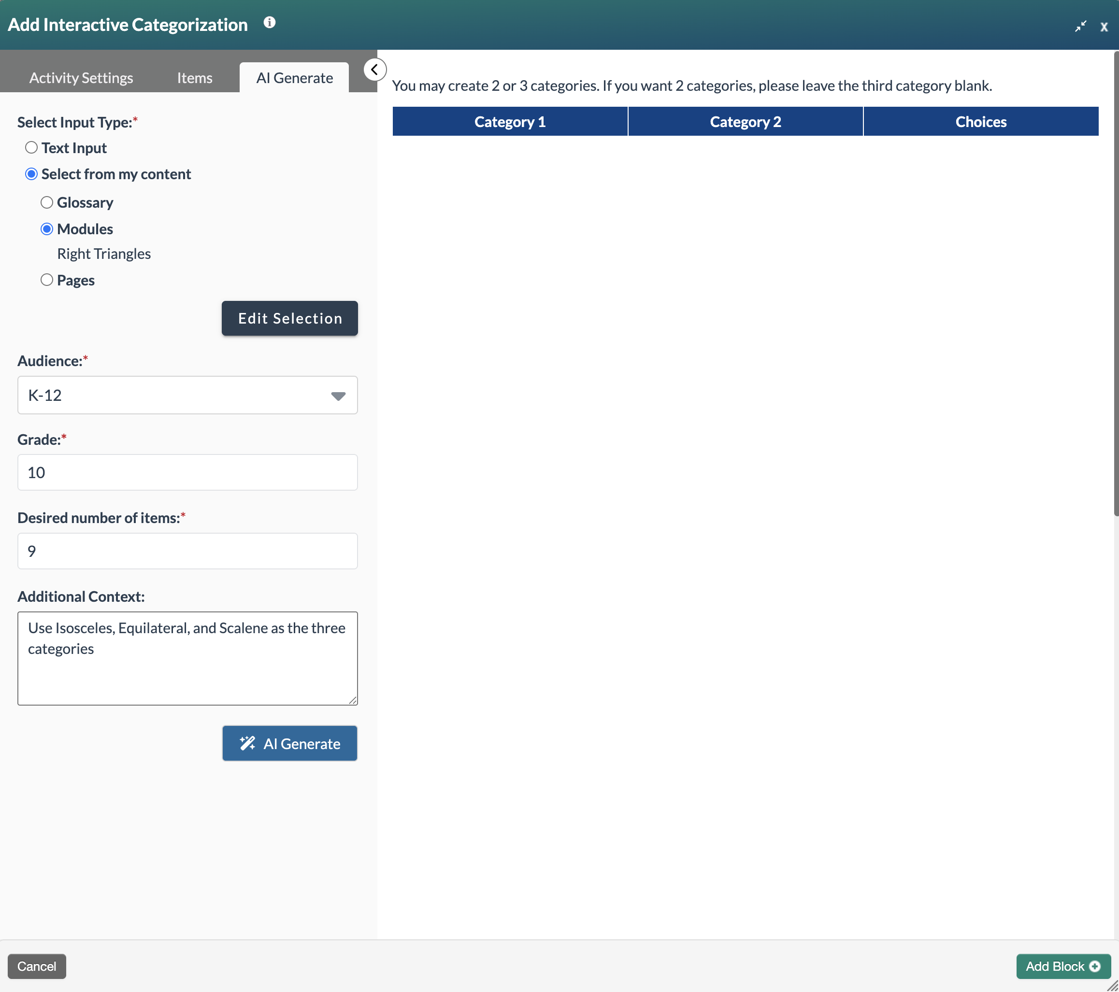Click the collapse panel chevron between sections
The height and width of the screenshot is (992, 1119).
coord(375,69)
